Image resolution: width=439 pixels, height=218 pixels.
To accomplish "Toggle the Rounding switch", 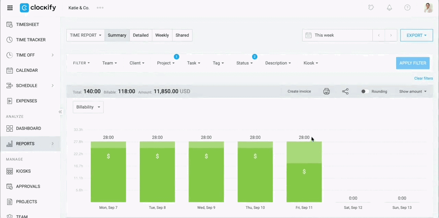I will (365, 91).
